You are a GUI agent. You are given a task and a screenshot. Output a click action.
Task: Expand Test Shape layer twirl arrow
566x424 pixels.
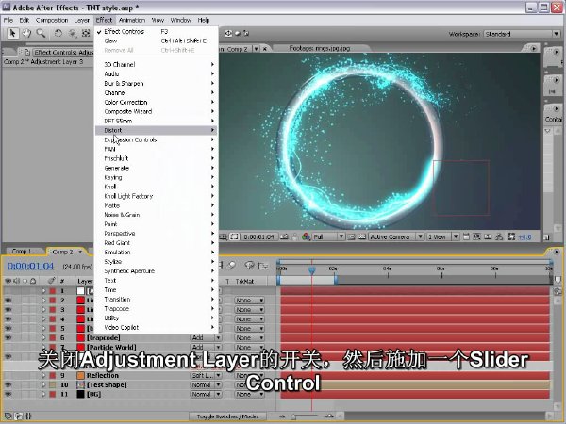43,384
